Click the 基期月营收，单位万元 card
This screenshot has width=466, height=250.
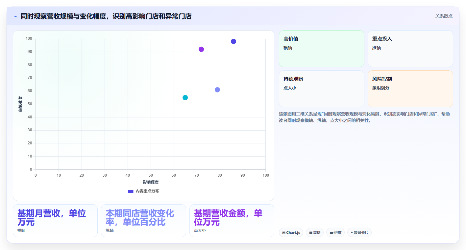[55, 221]
